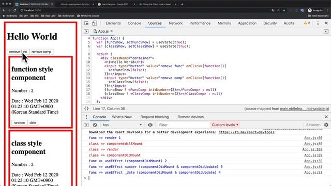Image resolution: width=331 pixels, height=186 pixels.
Task: Create live expression with eye icon
Action: click(150, 125)
